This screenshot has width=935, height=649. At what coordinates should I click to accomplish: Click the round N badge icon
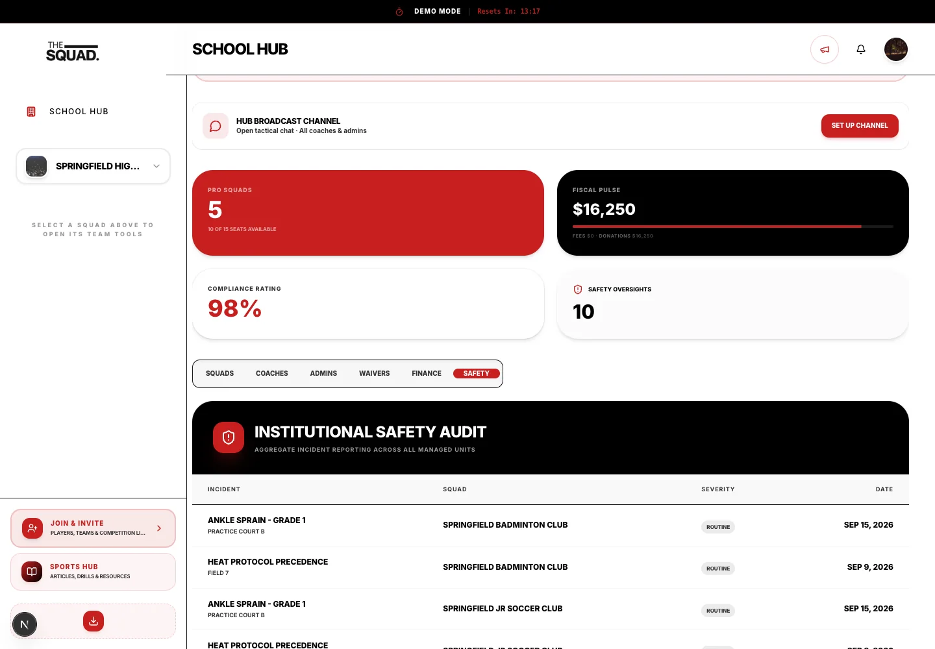(x=25, y=625)
